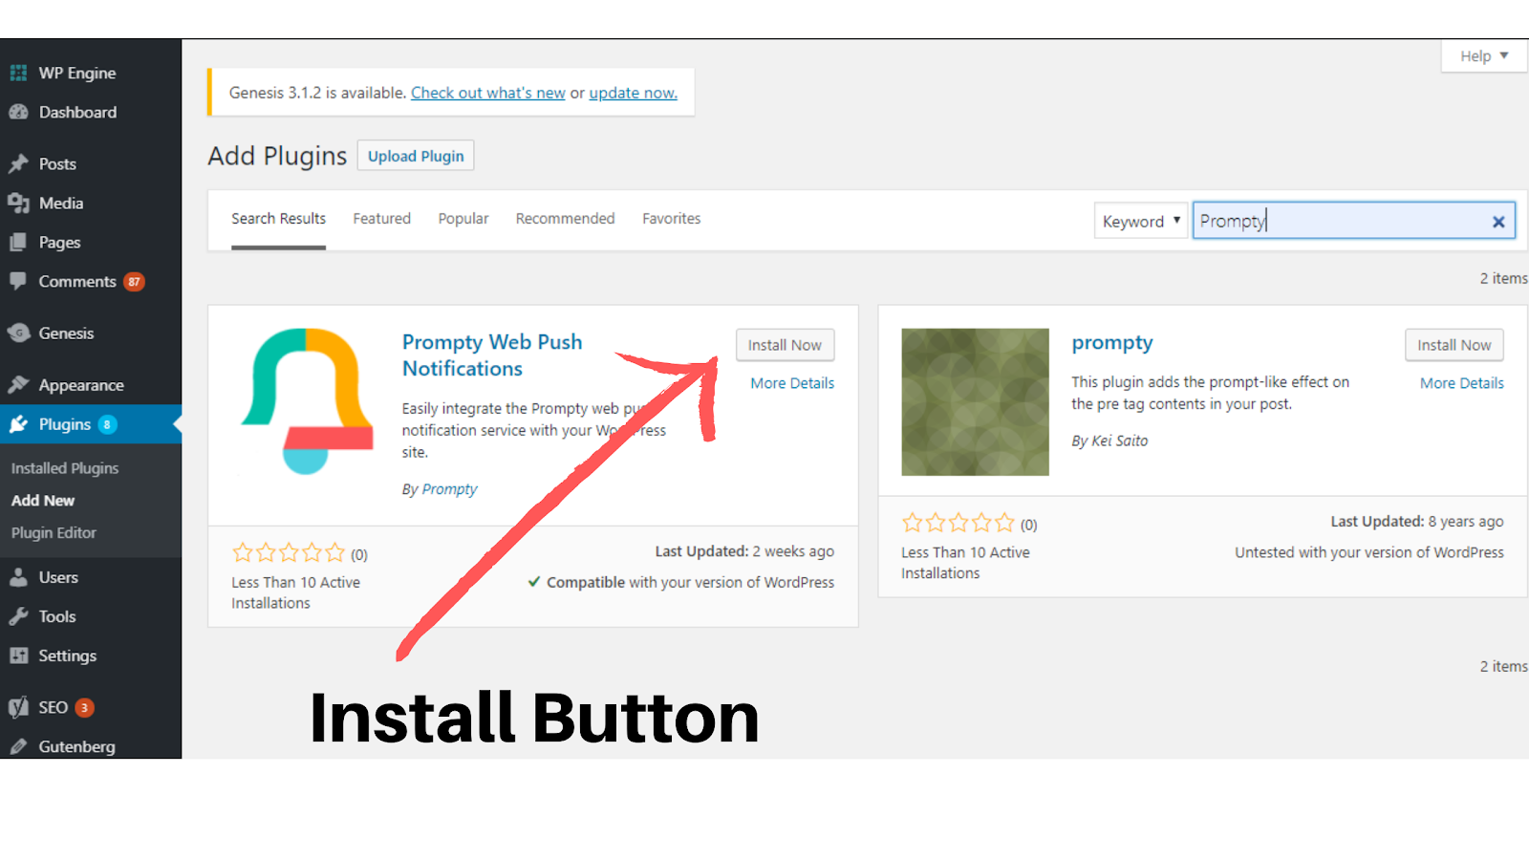The width and height of the screenshot is (1529, 860).
Task: Click the Appearance paintbrush icon
Action: coord(18,384)
